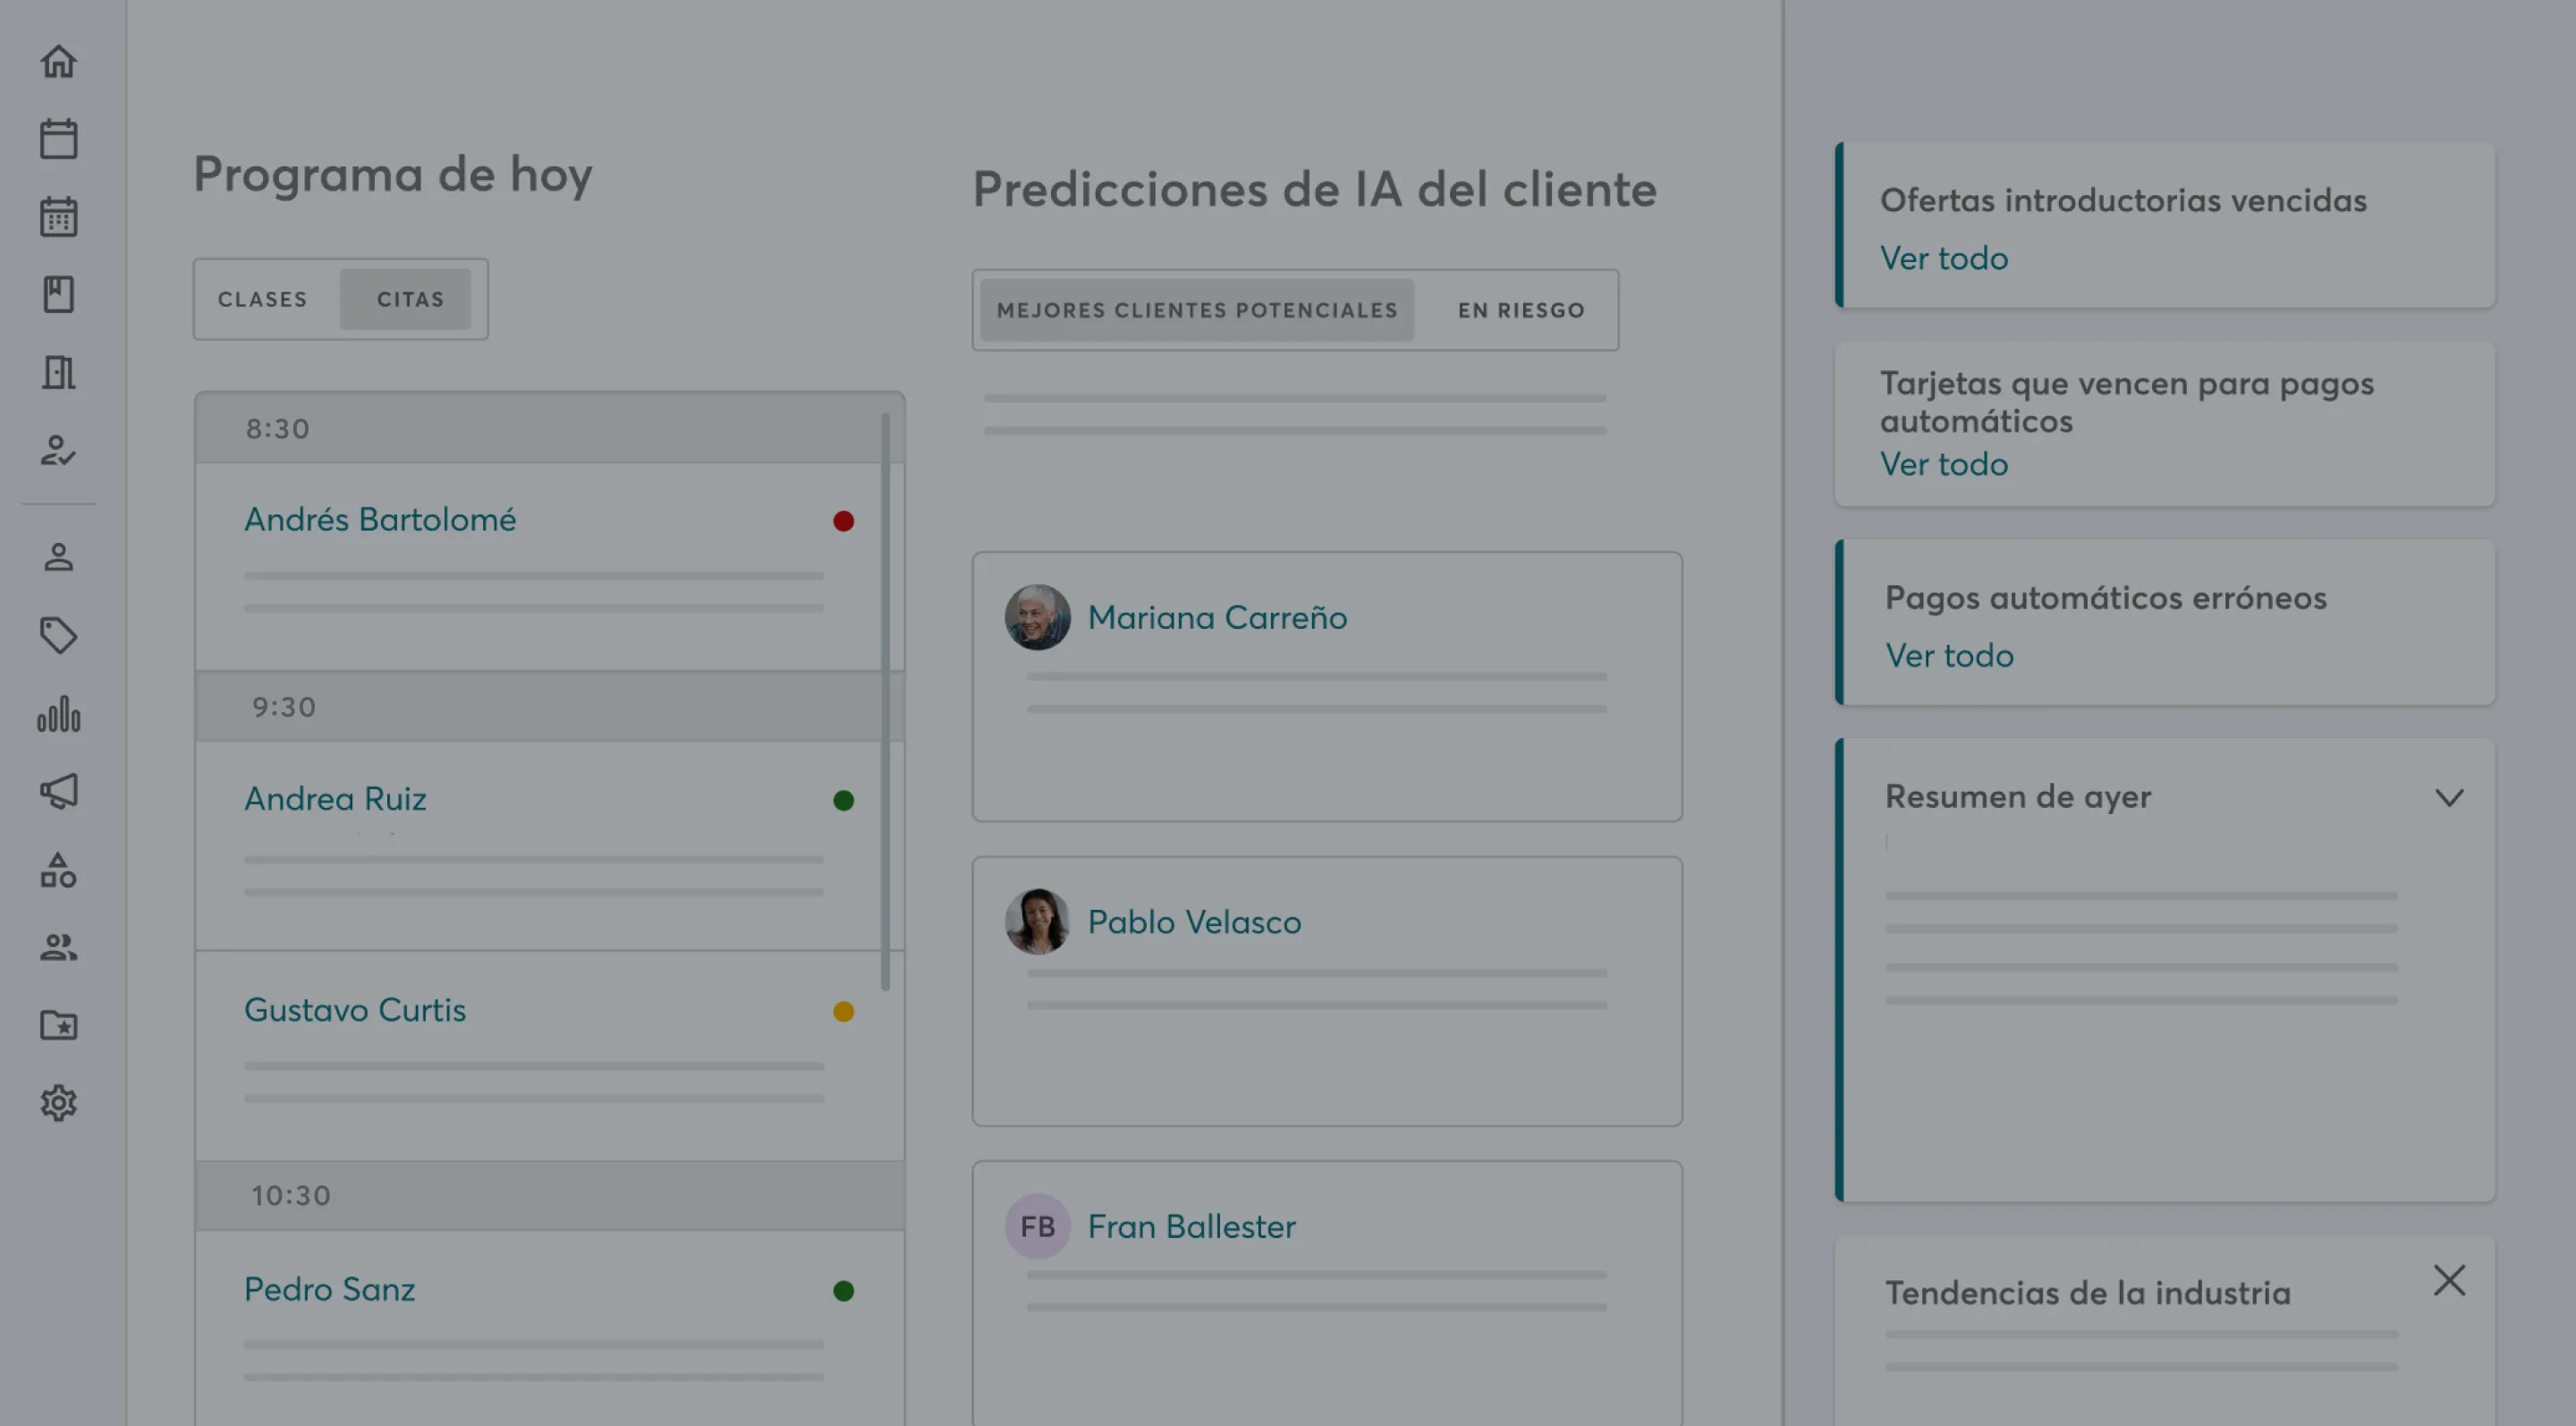Open the price tag icon
Screen dimensions: 2576x1426
(59, 636)
